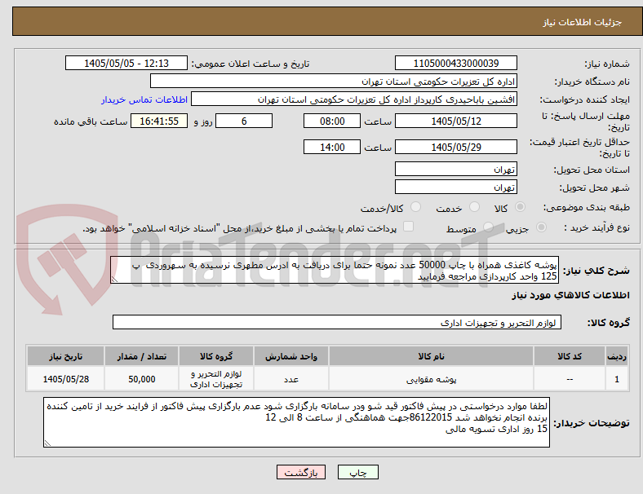Click the واحد شمارش column header
This screenshot has height=494, width=643.
290,356
